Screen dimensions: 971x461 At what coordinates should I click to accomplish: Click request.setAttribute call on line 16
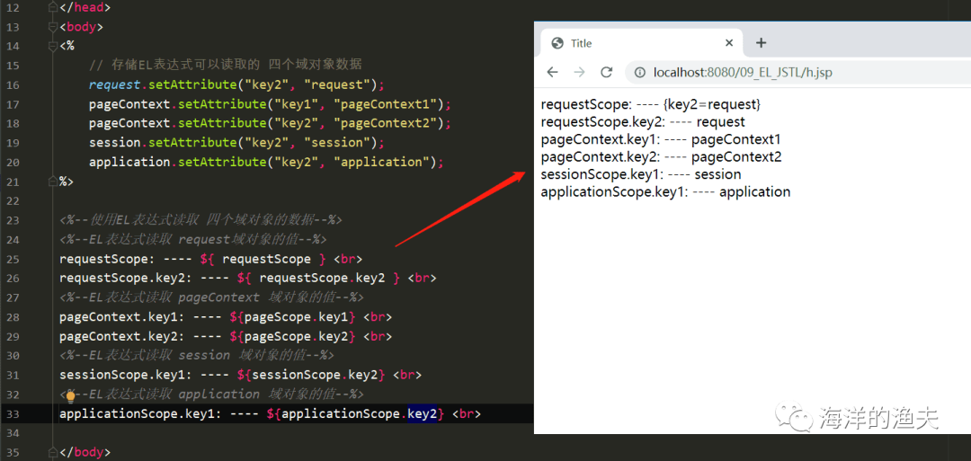pyautogui.click(x=237, y=84)
